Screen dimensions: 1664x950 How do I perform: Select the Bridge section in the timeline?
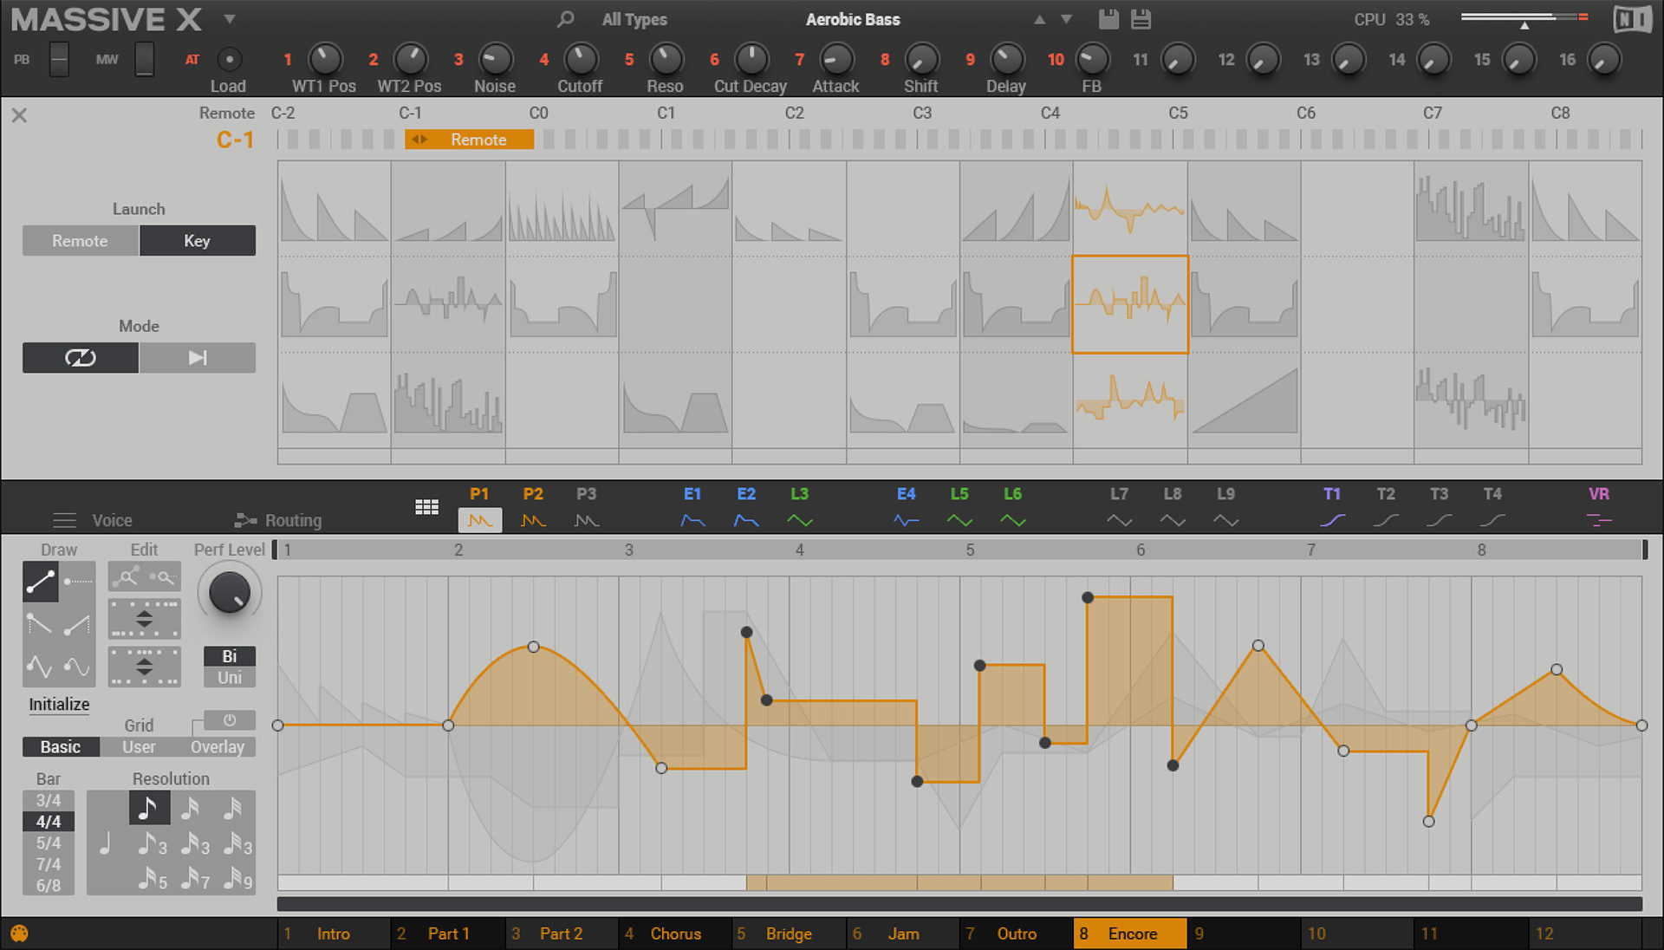tap(788, 934)
